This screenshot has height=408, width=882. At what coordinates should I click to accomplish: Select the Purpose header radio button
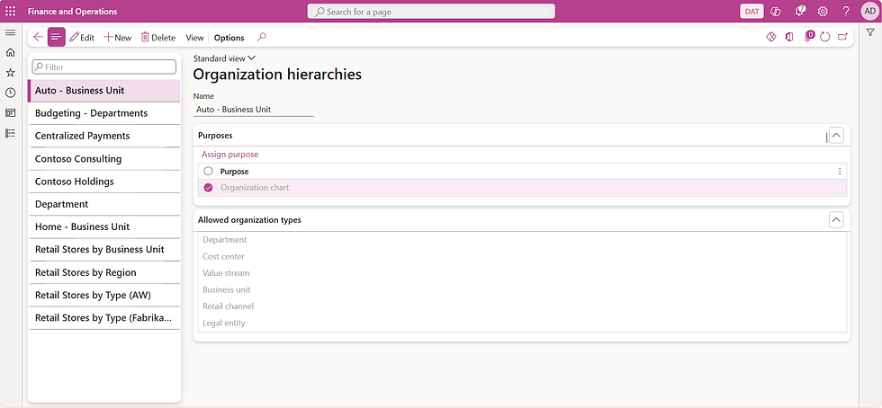coord(208,171)
